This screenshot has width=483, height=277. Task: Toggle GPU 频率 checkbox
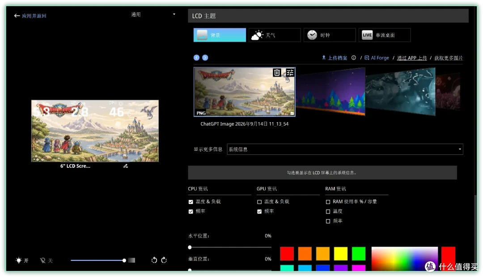coord(259,212)
